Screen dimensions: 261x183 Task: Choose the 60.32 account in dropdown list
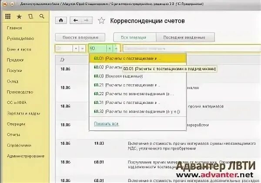point(137,111)
